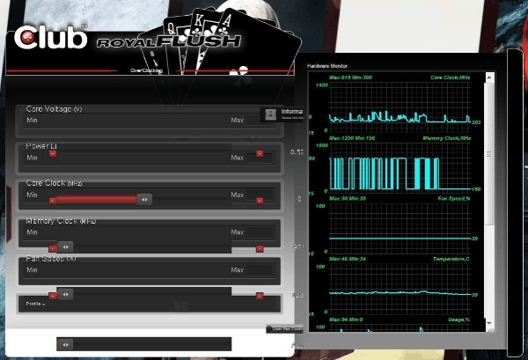Click the Memory Clock,MHz graph
The width and height of the screenshot is (528, 360).
[400, 167]
